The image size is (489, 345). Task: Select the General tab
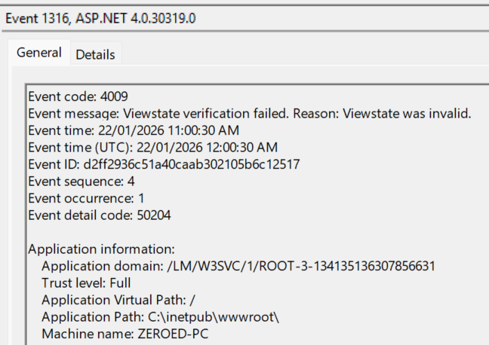pos(39,53)
